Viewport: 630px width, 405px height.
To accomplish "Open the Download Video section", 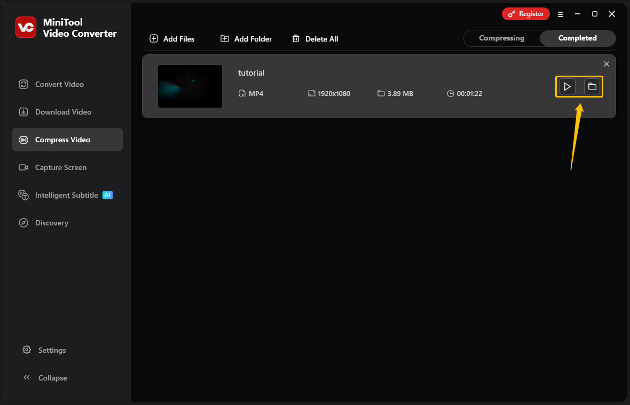I will pos(59,112).
